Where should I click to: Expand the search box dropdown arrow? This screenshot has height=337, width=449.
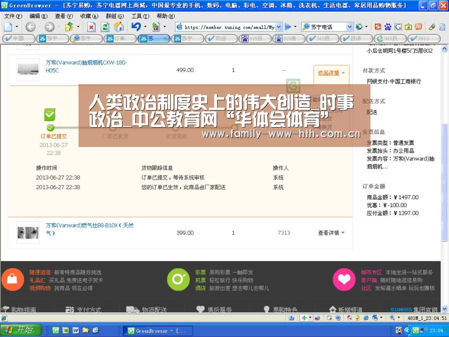(350, 27)
